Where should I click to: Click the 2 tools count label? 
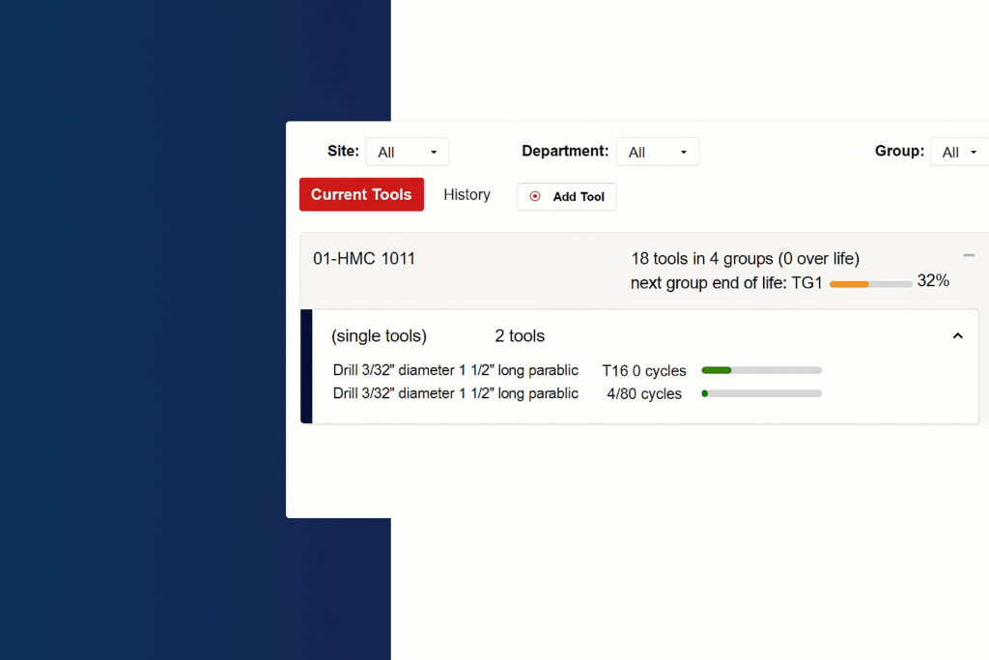(x=520, y=336)
